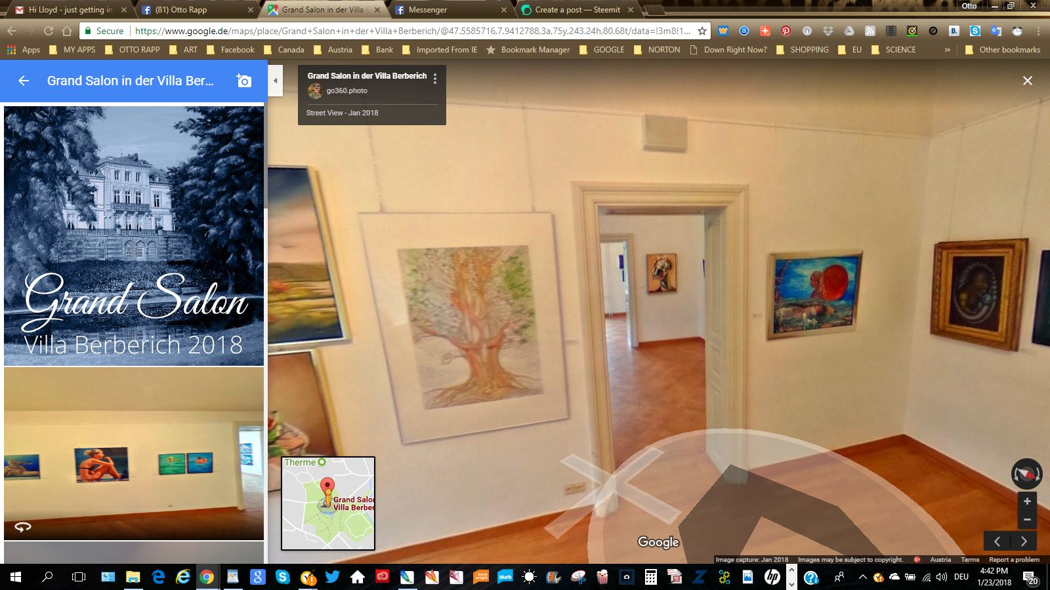Collapse the side panel with the arrow tab

276,81
